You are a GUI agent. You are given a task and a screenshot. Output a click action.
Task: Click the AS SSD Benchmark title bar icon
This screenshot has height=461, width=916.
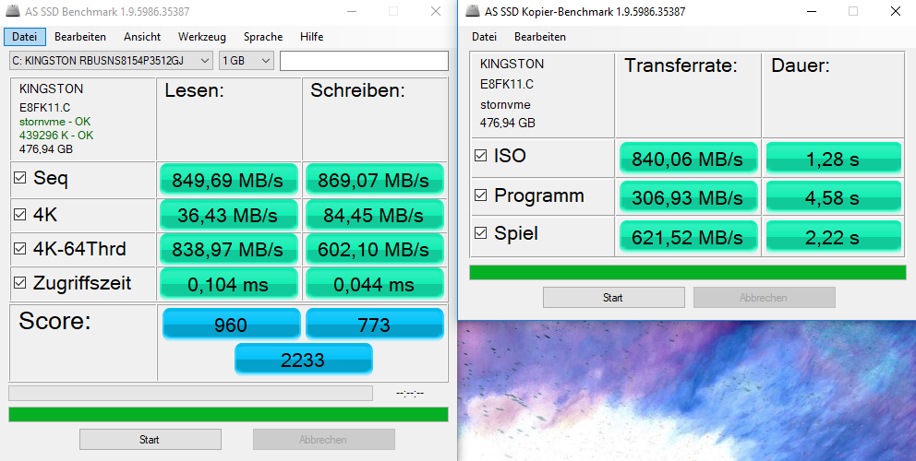pos(14,11)
